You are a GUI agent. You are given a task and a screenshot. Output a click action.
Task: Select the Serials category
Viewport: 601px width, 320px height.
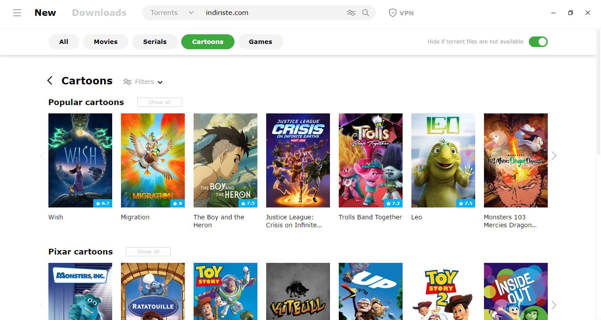click(155, 42)
